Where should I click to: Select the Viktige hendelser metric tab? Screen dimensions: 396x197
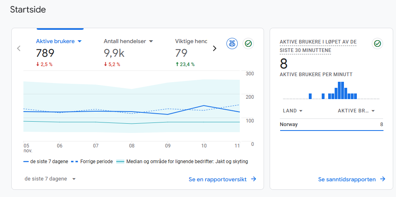click(191, 41)
